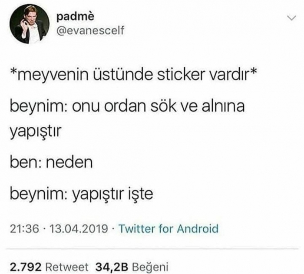Click the line 'beynim: onu ordan sök ve alnına'

[127, 106]
